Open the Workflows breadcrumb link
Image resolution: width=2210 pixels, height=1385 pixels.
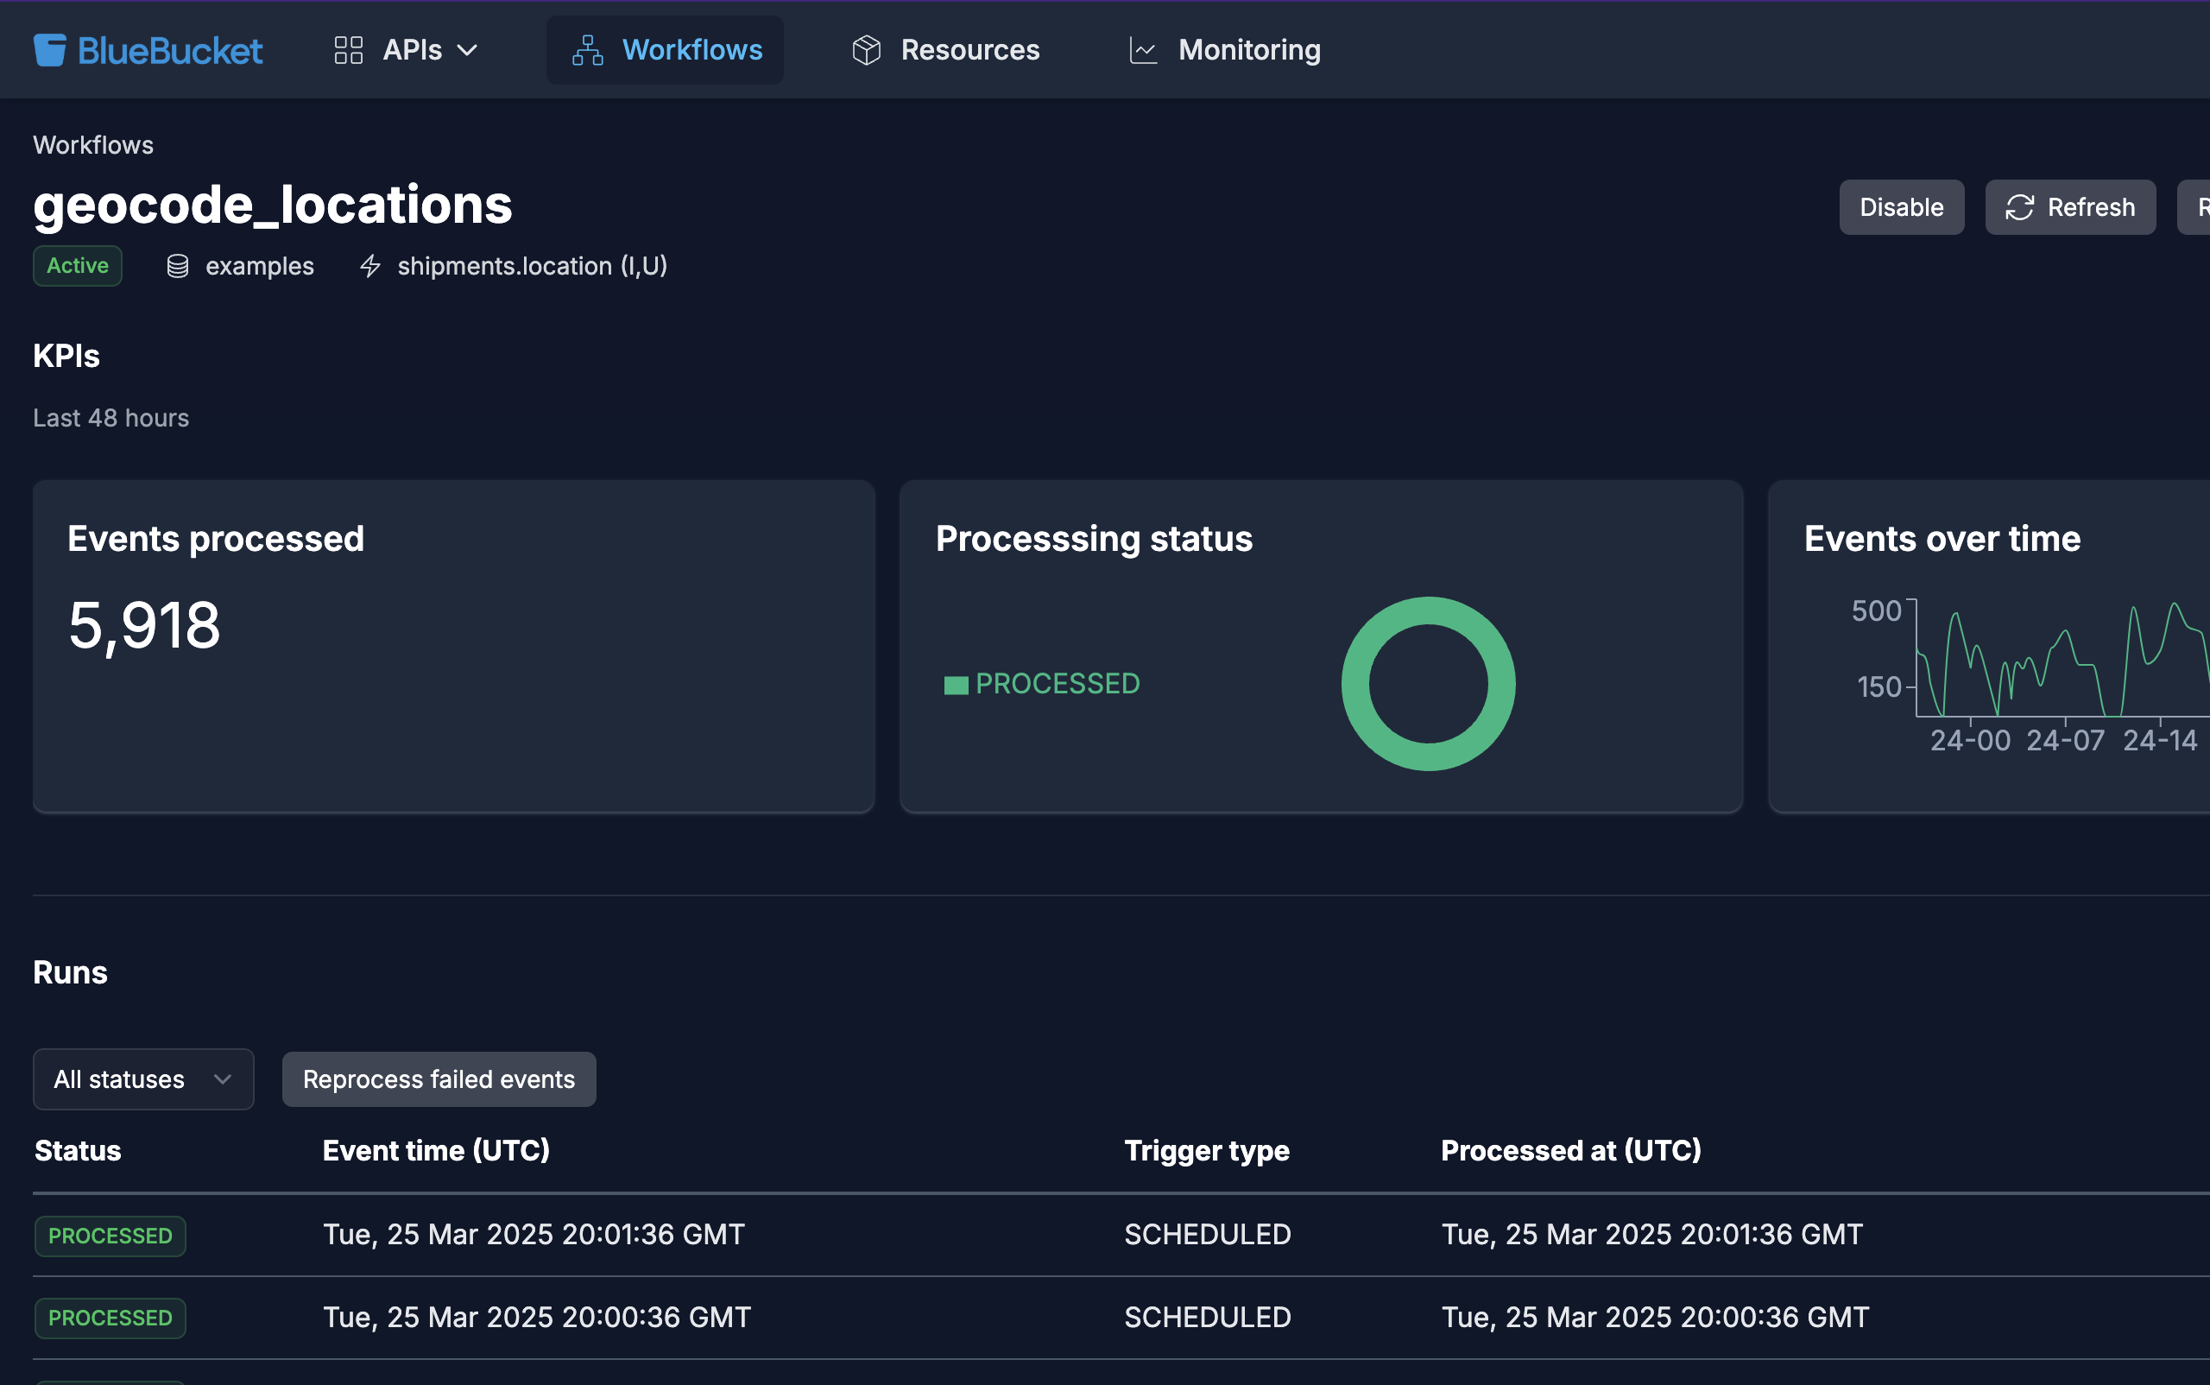[x=92, y=145]
